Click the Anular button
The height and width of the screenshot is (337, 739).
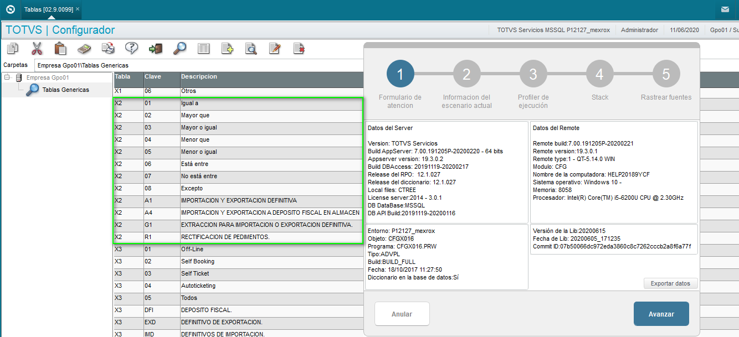tap(402, 314)
